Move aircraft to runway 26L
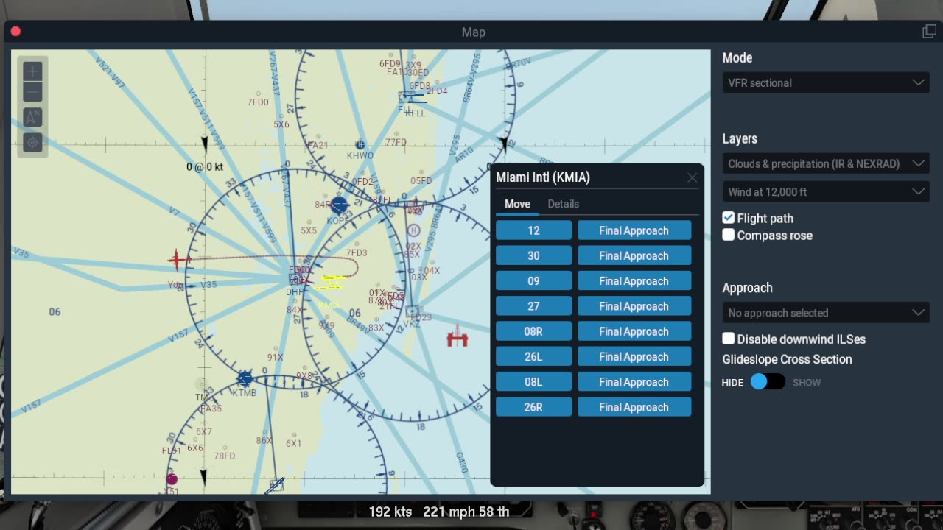Screen dimensions: 943x530 tap(533, 356)
